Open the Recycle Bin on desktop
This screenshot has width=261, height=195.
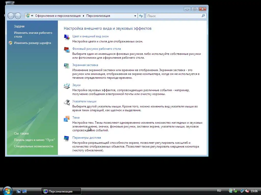point(10,3)
